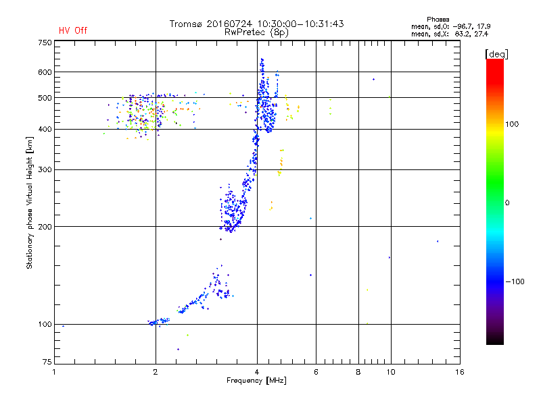Click the x-axis tick label '8'
This screenshot has width=541, height=405.
358,372
